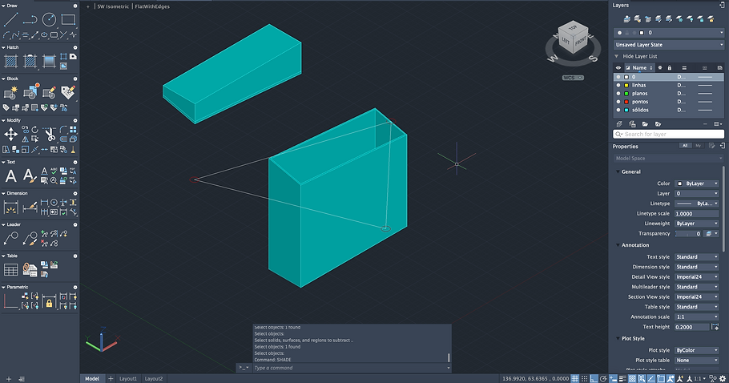Toggle visibility of the pontos layer

pyautogui.click(x=618, y=102)
